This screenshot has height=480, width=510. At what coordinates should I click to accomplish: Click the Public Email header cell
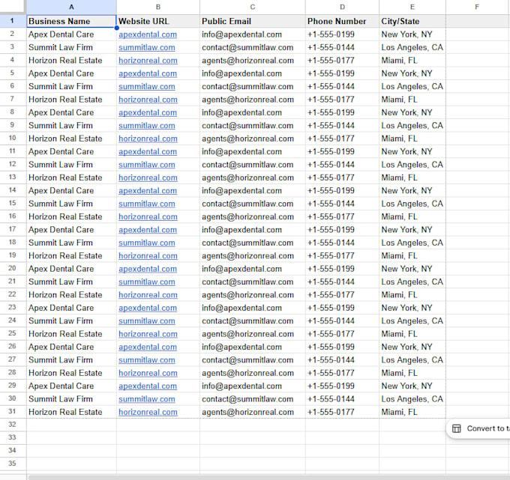(x=253, y=21)
